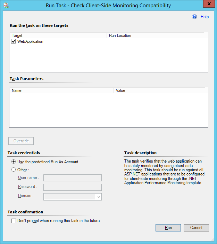Click the Run Task title bar icon

point(6,5)
